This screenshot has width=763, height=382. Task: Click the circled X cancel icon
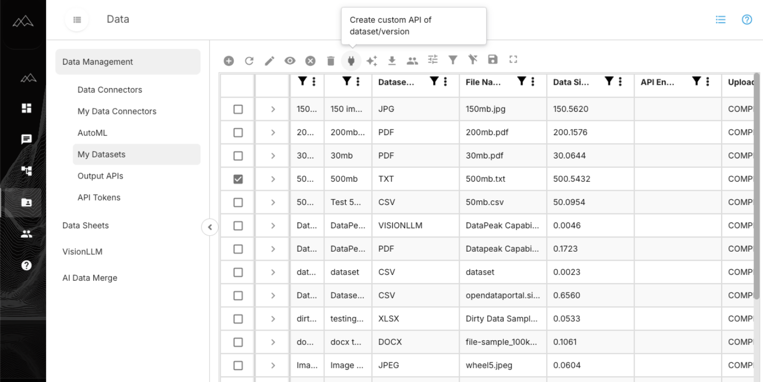point(311,61)
